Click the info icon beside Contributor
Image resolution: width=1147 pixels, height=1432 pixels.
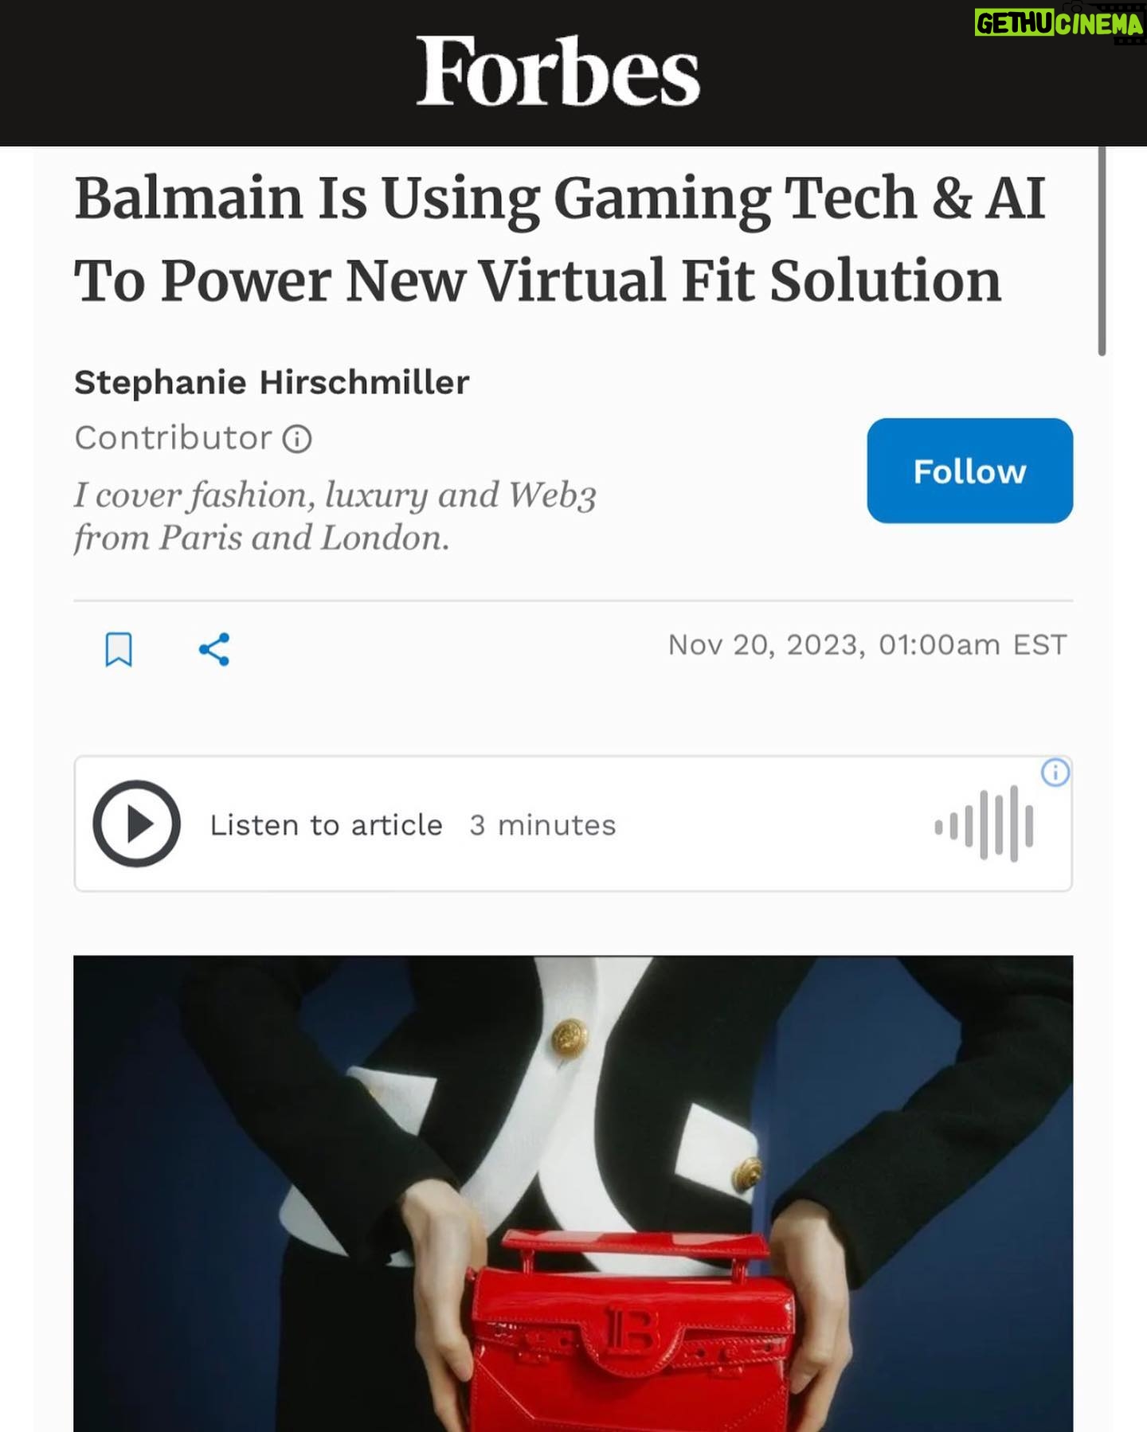coord(297,439)
